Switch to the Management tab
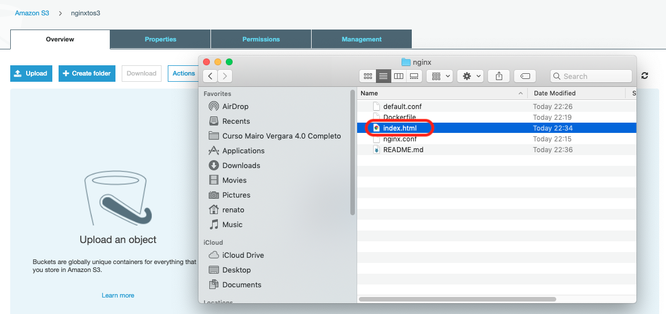This screenshot has height=314, width=666. coord(362,39)
